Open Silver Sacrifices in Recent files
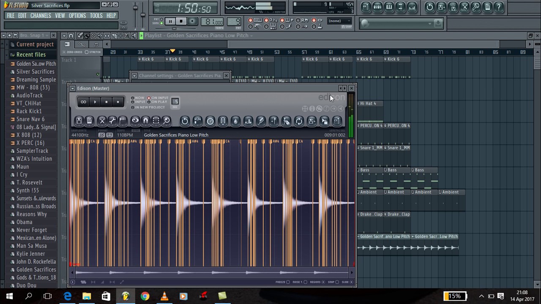The height and width of the screenshot is (304, 541). point(35,71)
